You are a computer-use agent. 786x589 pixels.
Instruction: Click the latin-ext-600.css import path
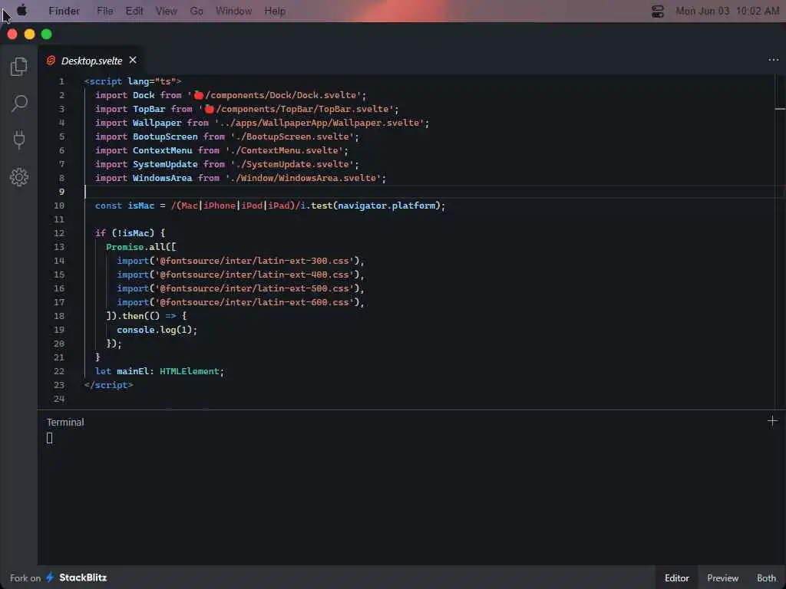click(x=256, y=302)
